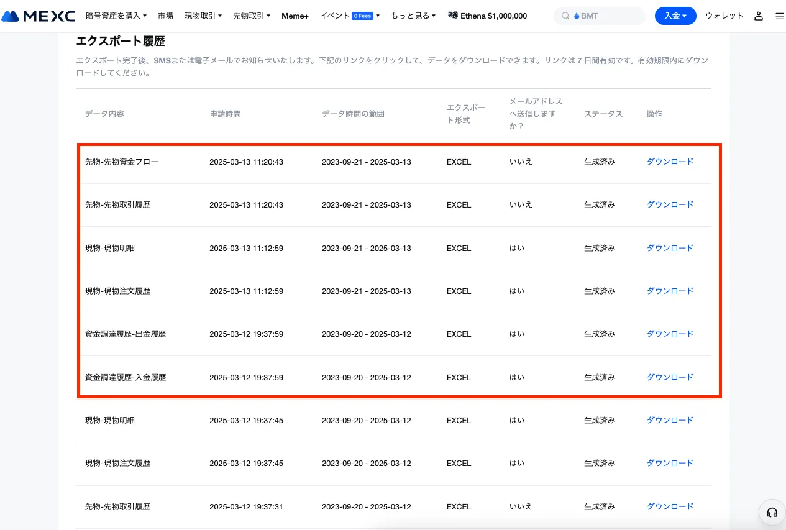Download the 資金調達履歴-出金履歴 export
Viewport: 786px width, 530px height.
coord(670,334)
